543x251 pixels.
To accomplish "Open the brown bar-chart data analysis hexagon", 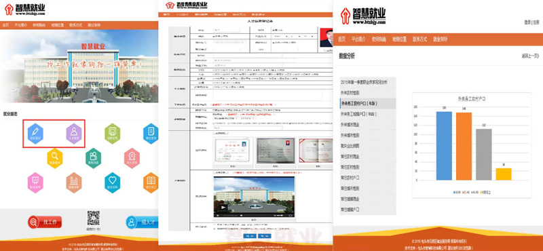I will (74, 182).
